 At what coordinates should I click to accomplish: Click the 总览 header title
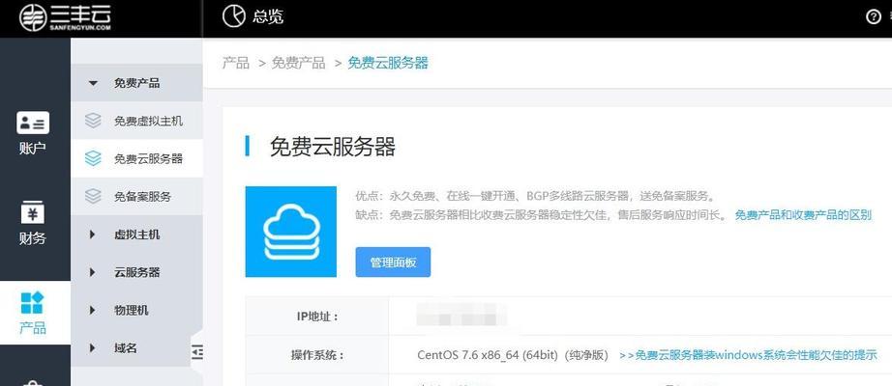[x=267, y=16]
